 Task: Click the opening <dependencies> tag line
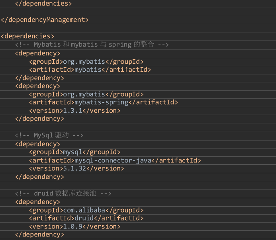[27, 36]
